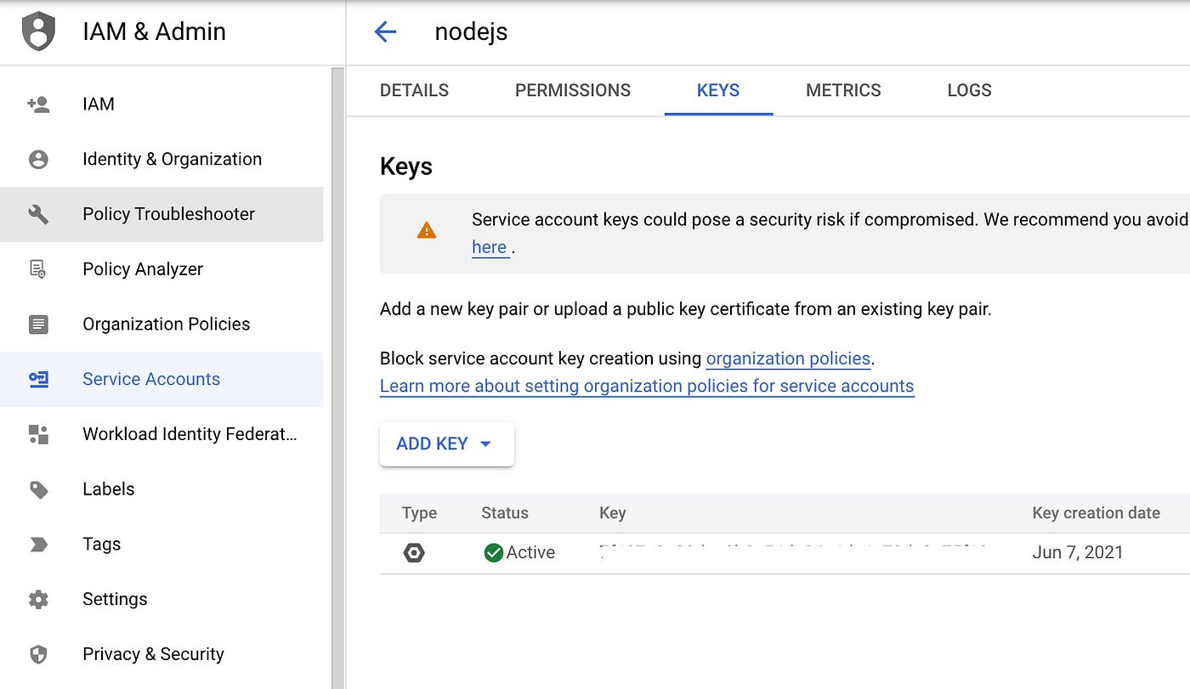Switch to the LOGS tab
Image resolution: width=1190 pixels, height=689 pixels.
click(x=969, y=90)
